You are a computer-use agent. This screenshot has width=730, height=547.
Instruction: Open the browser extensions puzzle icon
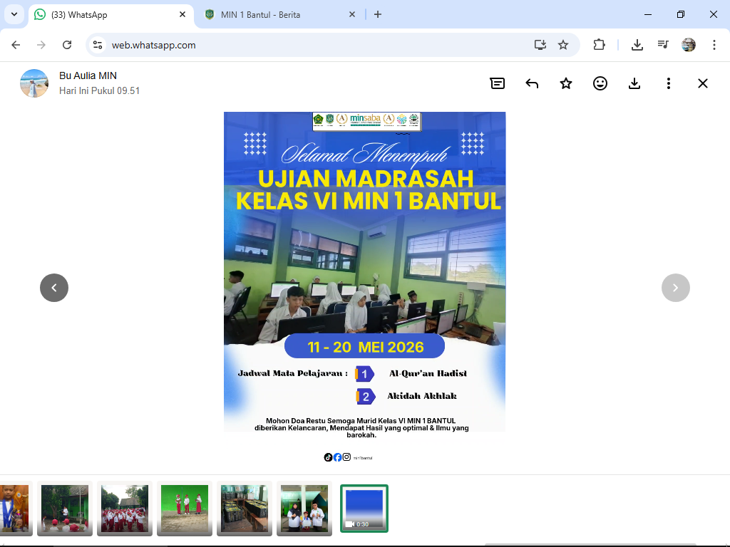pos(599,45)
